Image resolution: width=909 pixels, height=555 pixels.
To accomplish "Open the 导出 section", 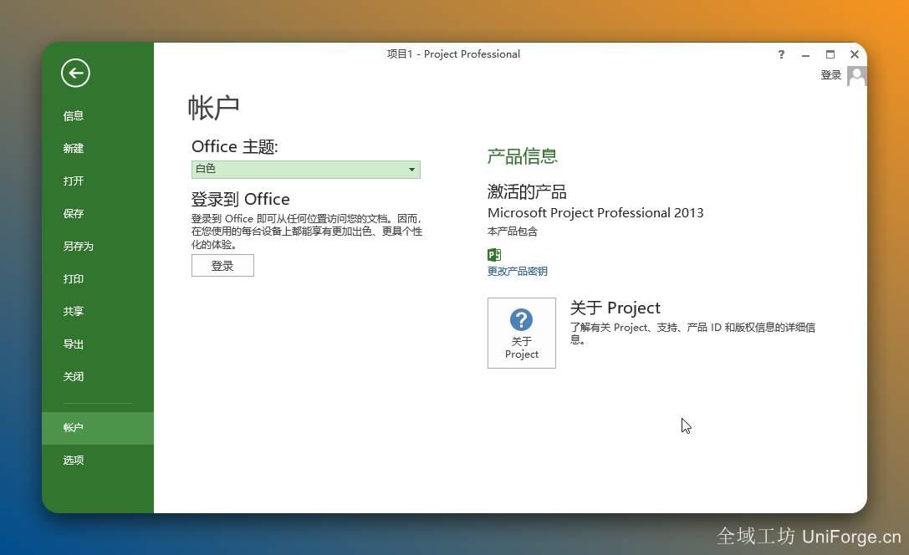I will pyautogui.click(x=74, y=344).
